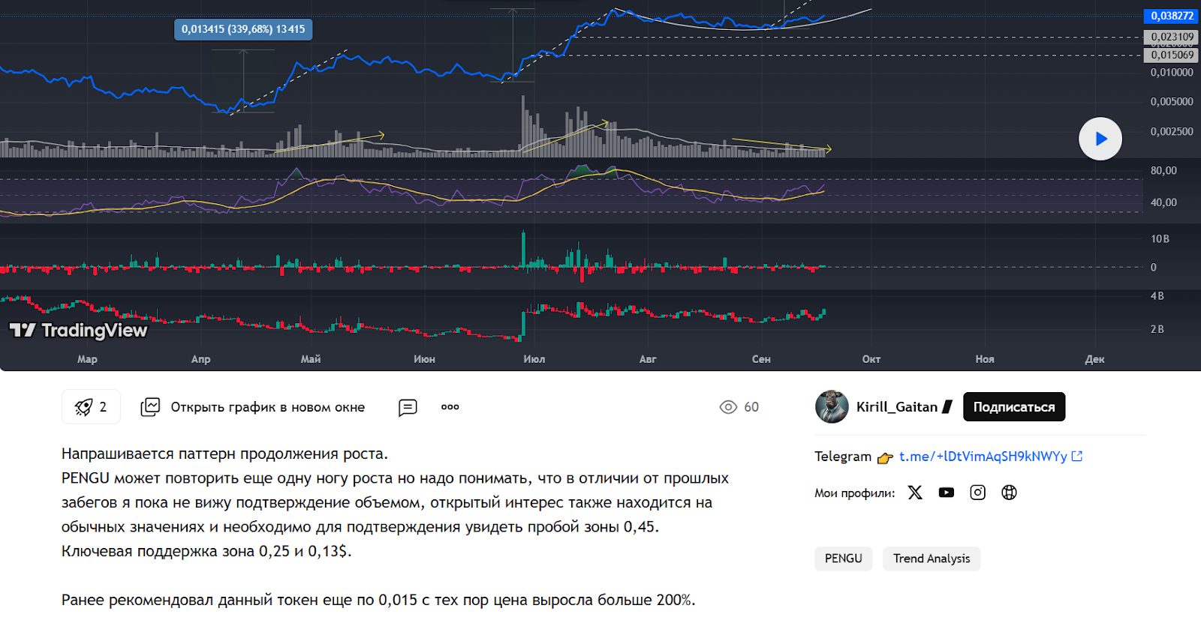Click the Окт label on time axis
This screenshot has height=617, width=1201.
click(x=871, y=359)
